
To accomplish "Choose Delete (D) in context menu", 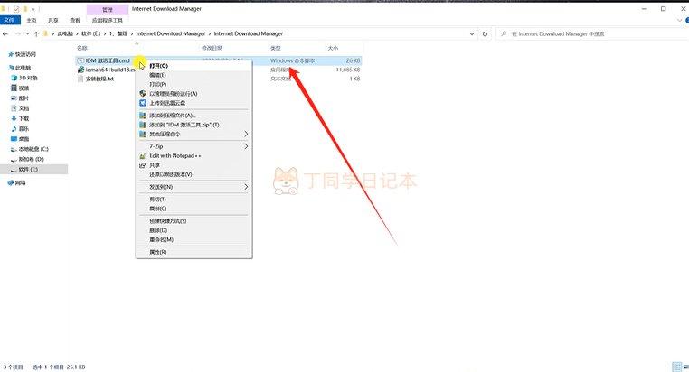I will coord(193,230).
